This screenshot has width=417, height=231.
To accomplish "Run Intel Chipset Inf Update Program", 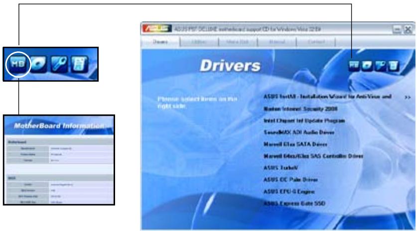I will click(304, 120).
